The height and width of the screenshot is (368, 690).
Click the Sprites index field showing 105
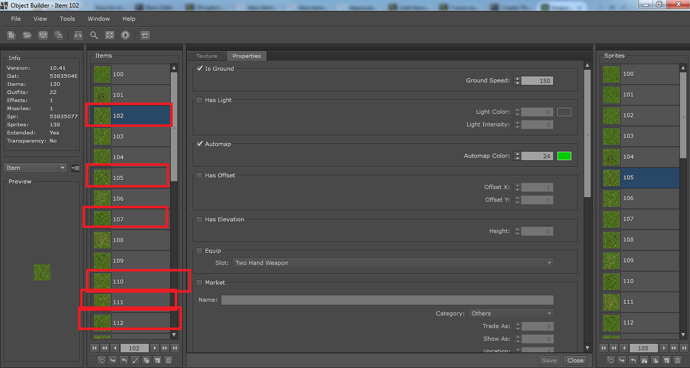(x=643, y=348)
